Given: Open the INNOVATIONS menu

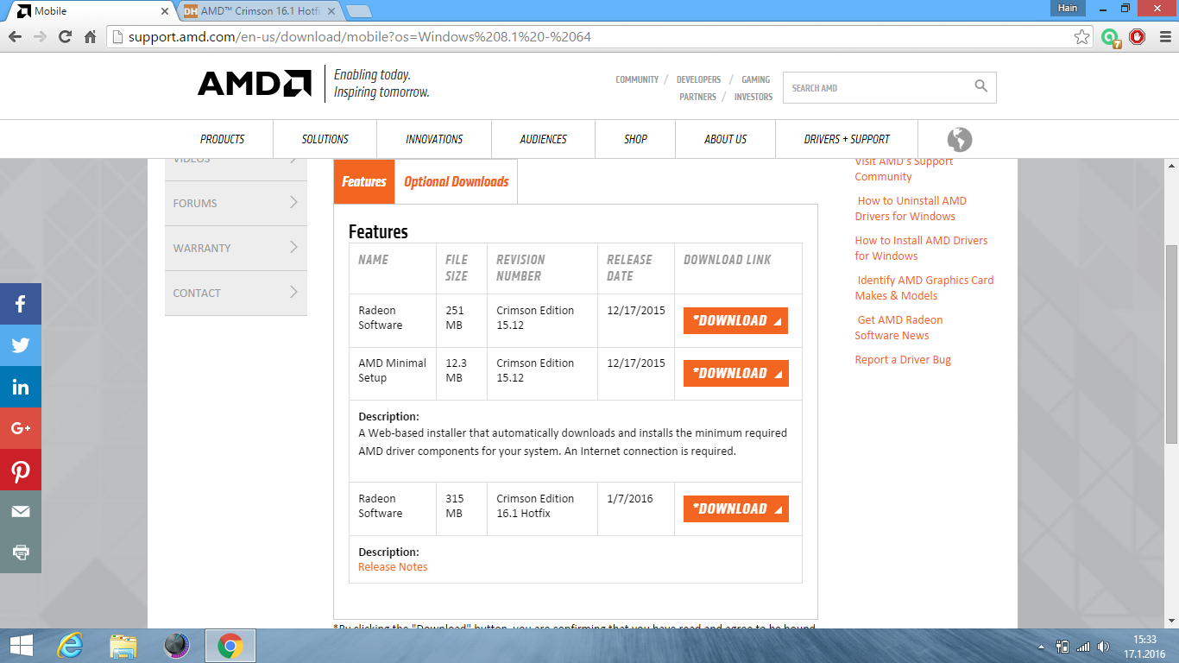Looking at the screenshot, I should [x=434, y=139].
